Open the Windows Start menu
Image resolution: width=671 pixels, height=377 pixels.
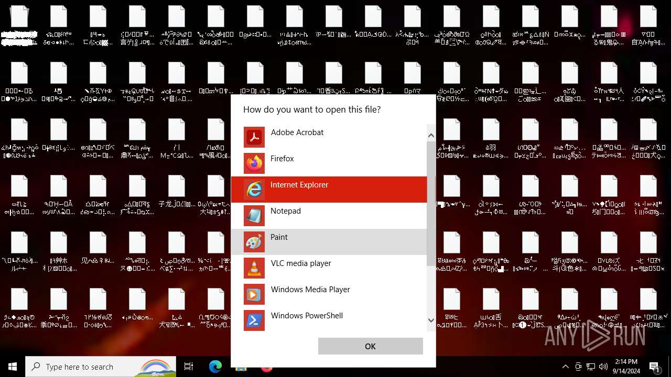tap(13, 367)
